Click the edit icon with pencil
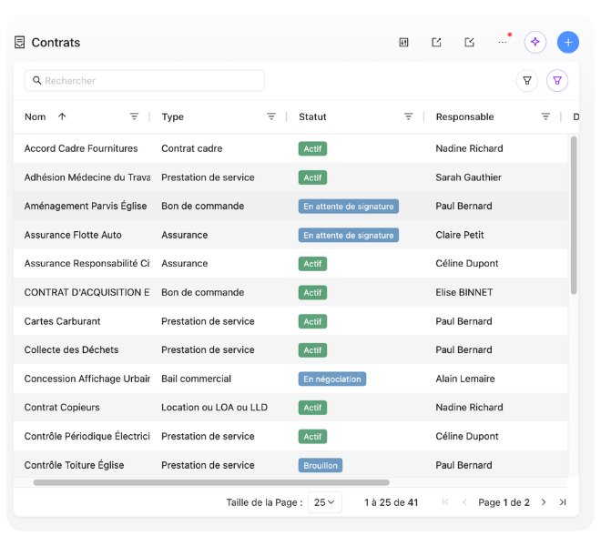The image size is (601, 546). [x=469, y=42]
